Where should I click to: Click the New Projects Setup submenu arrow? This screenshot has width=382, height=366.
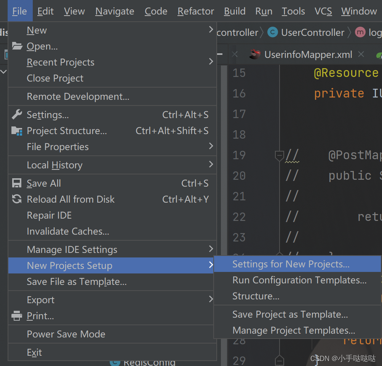(211, 265)
